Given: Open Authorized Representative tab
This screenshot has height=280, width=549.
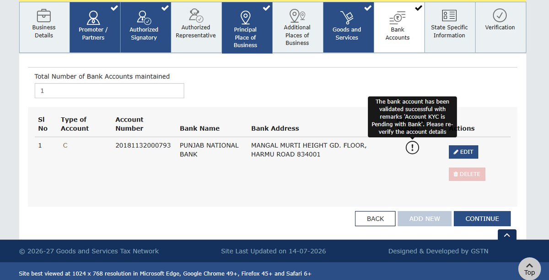Looking at the screenshot, I should click(x=196, y=27).
